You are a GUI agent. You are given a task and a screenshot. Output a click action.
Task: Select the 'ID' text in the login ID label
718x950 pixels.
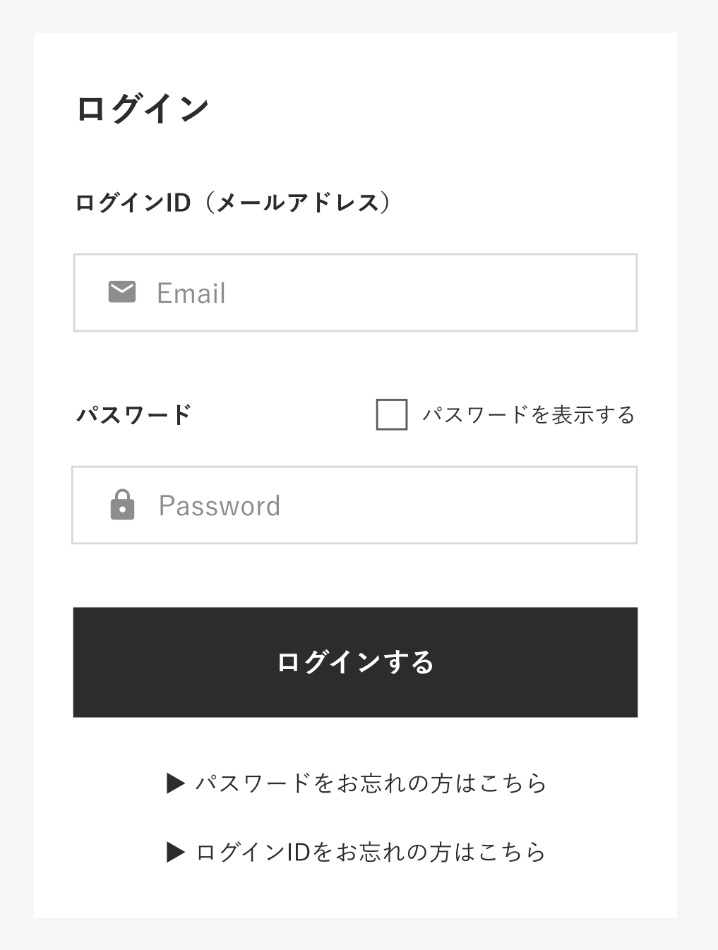point(178,203)
